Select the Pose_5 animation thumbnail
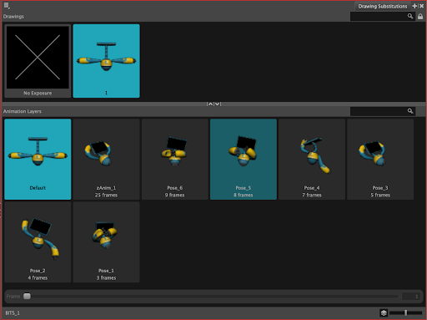 [x=244, y=159]
